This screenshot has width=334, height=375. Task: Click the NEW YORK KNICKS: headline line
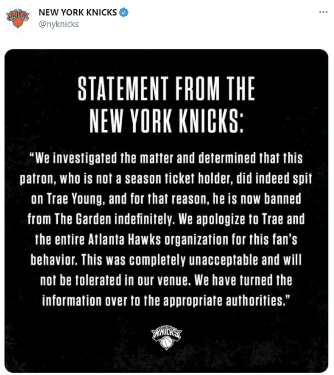click(x=166, y=121)
